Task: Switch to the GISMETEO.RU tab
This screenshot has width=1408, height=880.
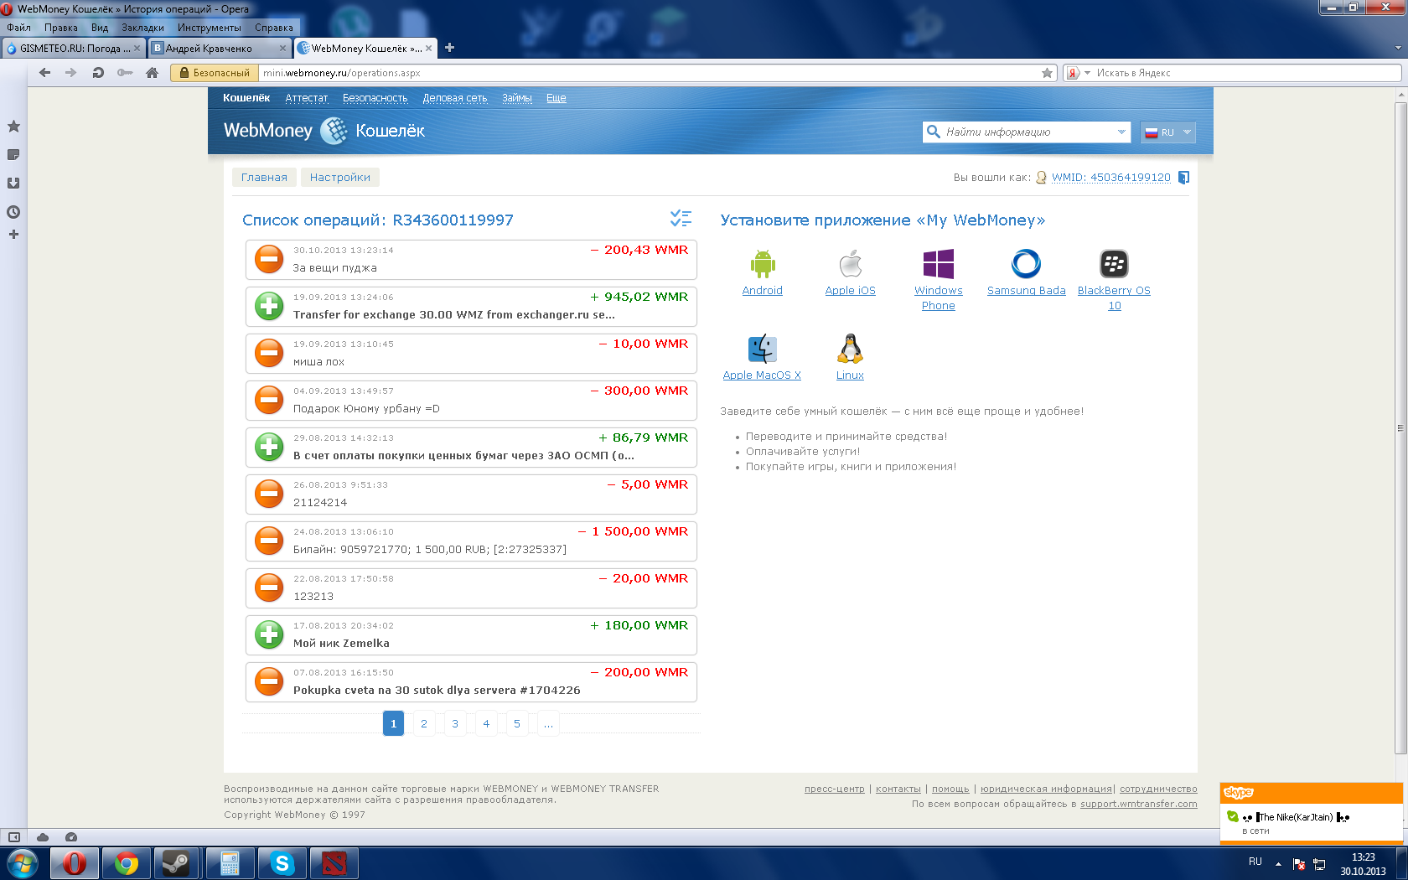Action: [x=74, y=49]
